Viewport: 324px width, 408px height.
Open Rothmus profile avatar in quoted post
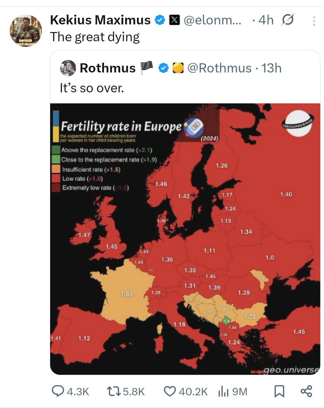tap(68, 68)
